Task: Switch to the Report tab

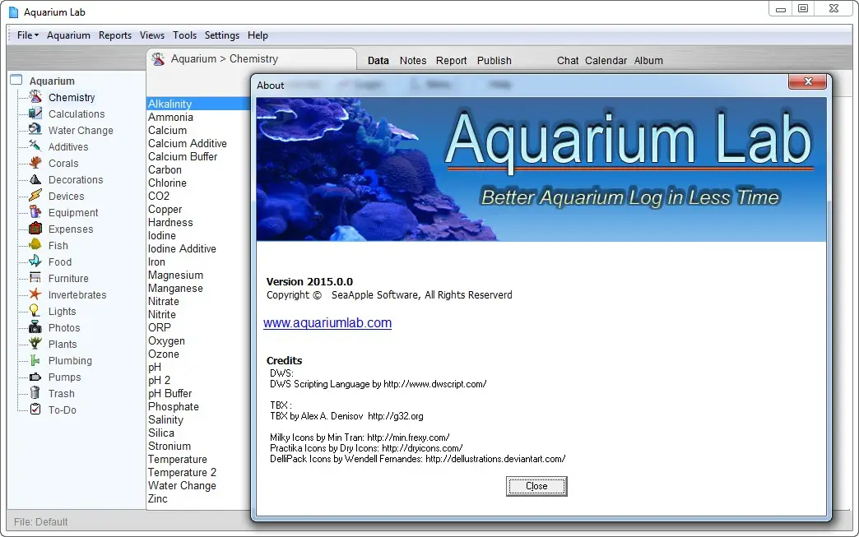Action: point(452,60)
